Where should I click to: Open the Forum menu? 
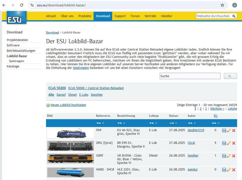[x=135, y=16]
